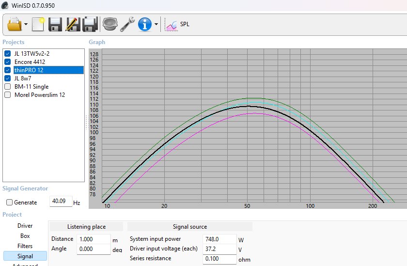This screenshot has width=407, height=266.
Task: Save the current project
Action: 55,24
